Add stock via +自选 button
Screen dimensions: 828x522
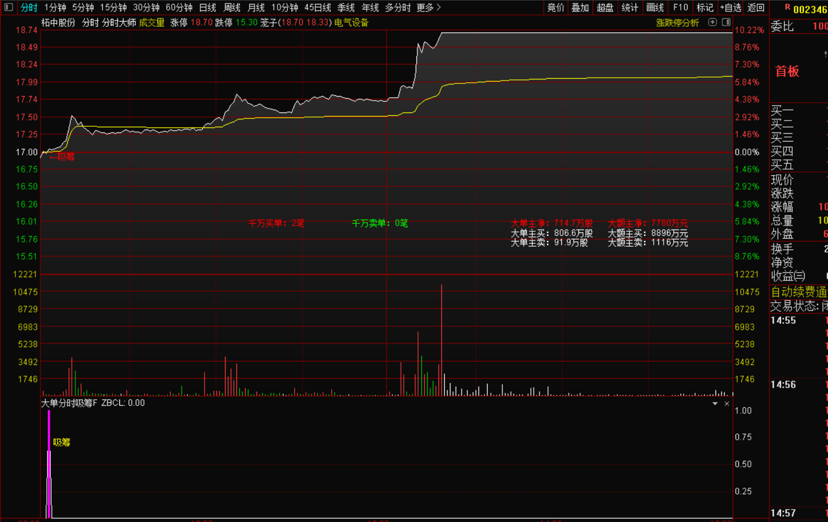coord(730,7)
